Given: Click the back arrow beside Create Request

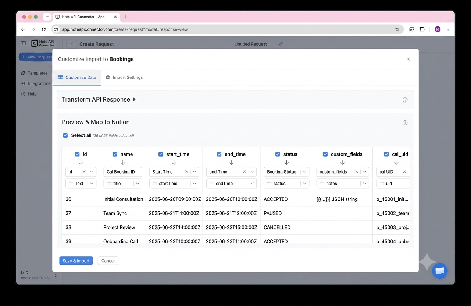Looking at the screenshot, I should point(72,44).
